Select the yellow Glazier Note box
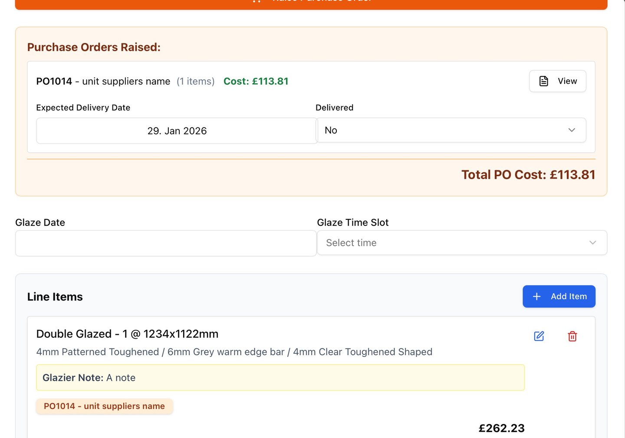Image resolution: width=625 pixels, height=438 pixels. click(280, 378)
